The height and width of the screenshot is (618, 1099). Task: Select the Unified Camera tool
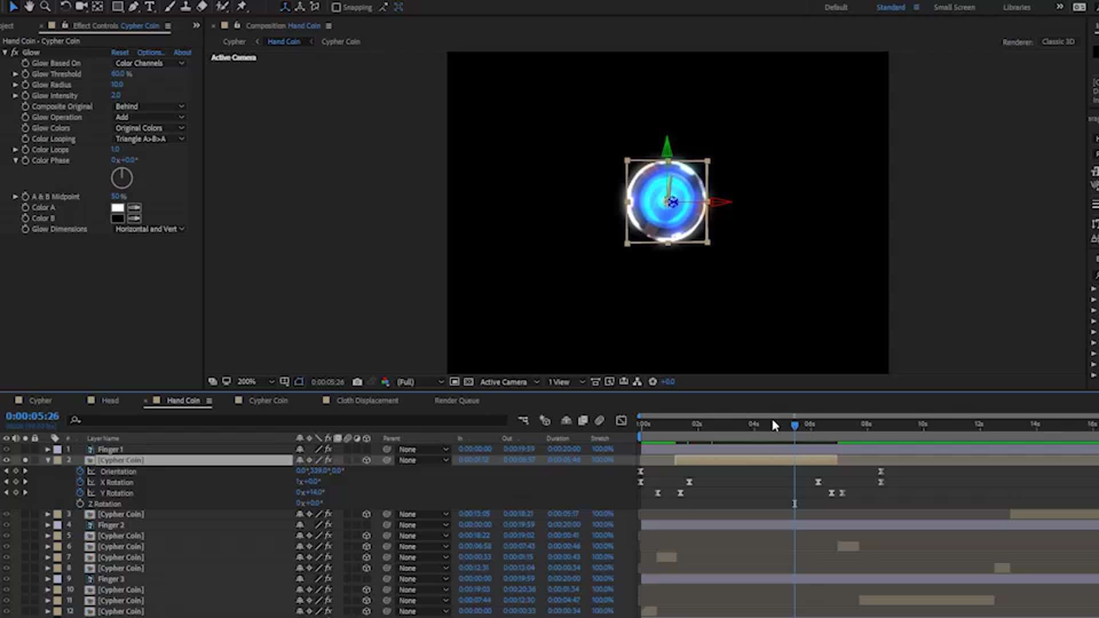pyautogui.click(x=81, y=7)
